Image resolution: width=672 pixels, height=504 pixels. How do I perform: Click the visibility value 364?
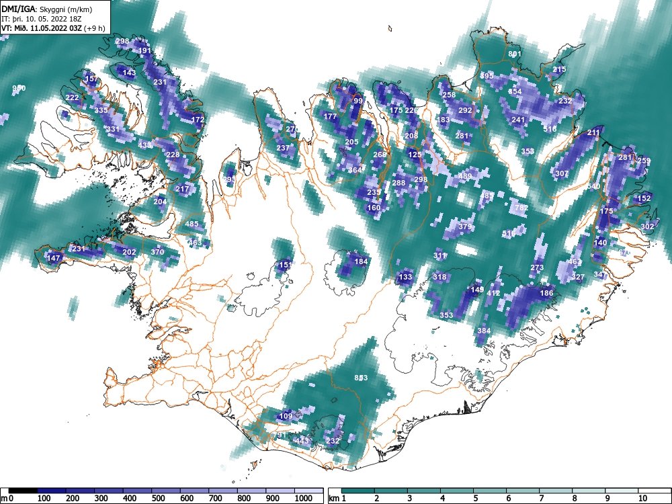click(x=355, y=170)
